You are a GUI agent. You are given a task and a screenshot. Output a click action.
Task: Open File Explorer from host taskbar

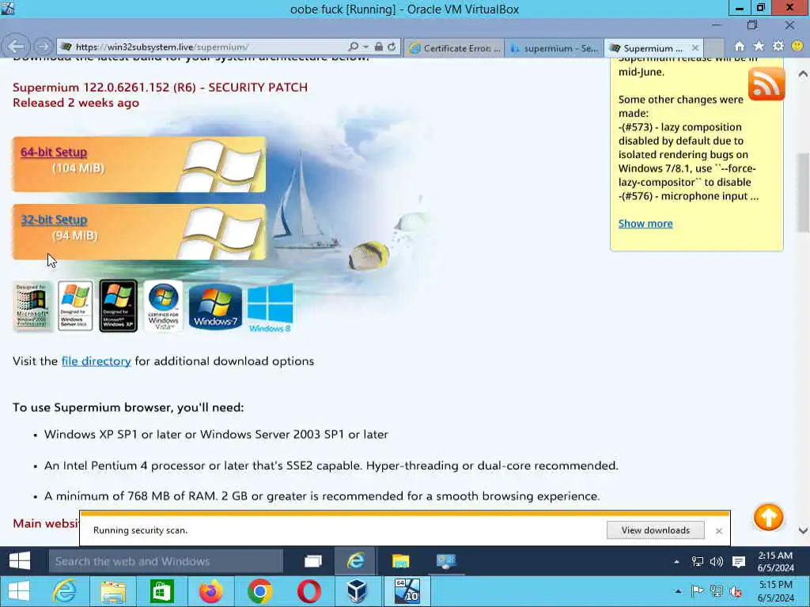113,591
